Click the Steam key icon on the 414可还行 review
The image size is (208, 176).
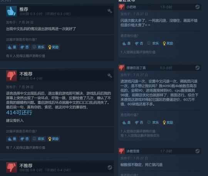[x=110, y=76]
